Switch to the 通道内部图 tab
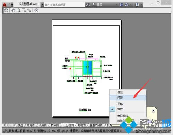 (97, 125)
